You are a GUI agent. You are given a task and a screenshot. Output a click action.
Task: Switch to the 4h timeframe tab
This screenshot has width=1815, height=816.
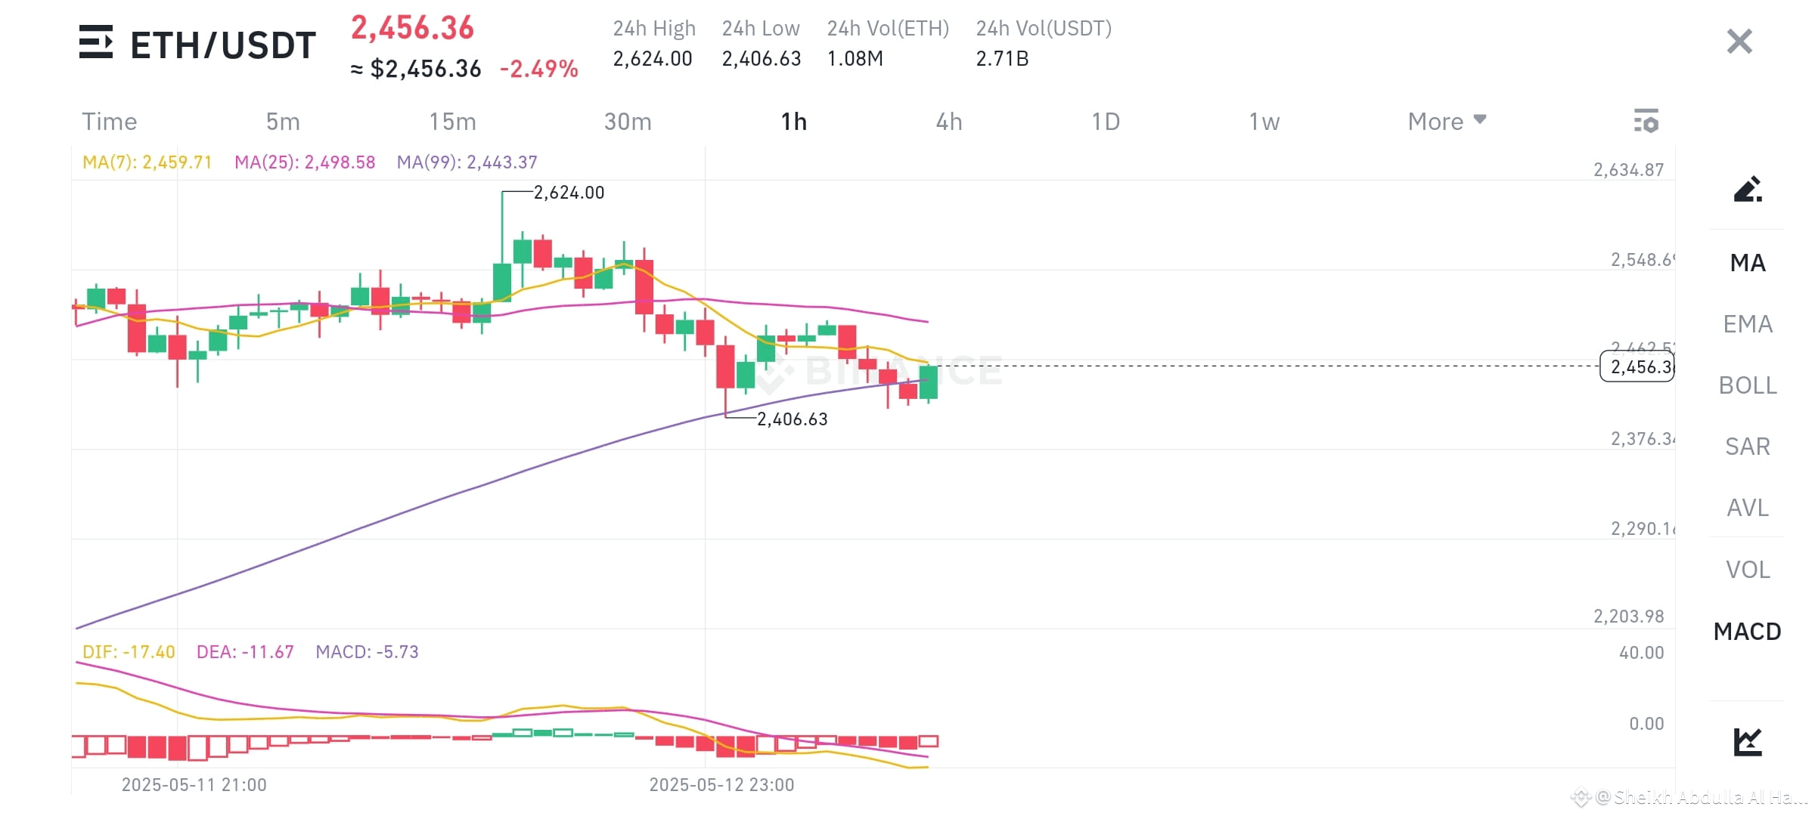coord(948,121)
